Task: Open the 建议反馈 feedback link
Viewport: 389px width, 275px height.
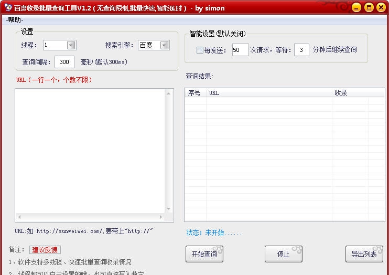Action: coord(45,250)
